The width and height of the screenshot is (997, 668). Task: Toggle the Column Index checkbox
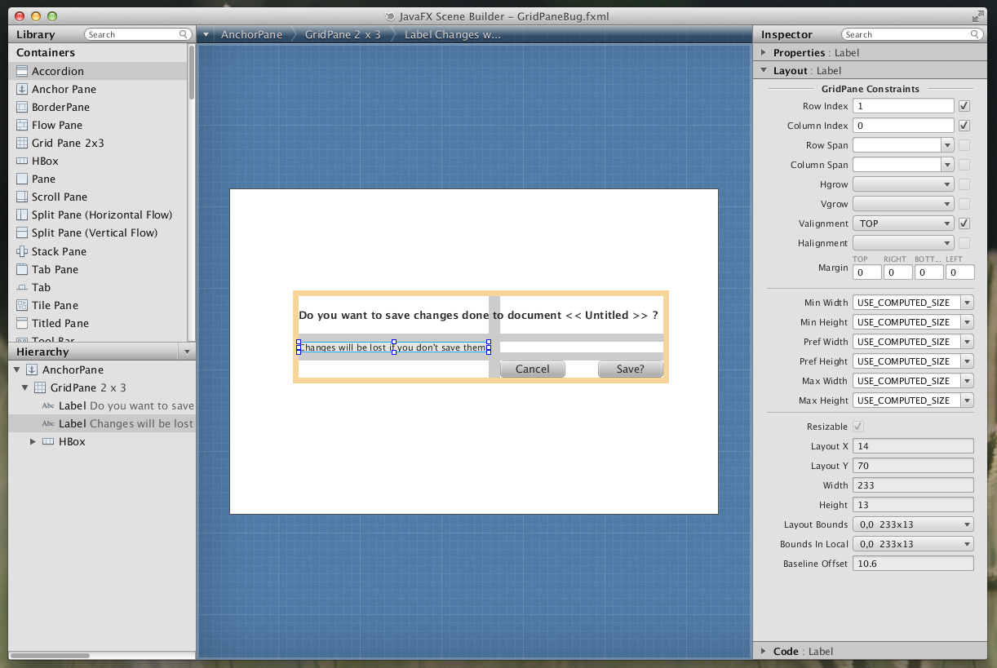(964, 126)
